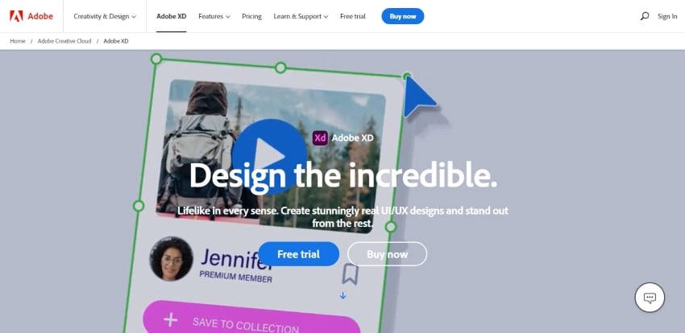Go to Adobe Creative Cloud breadcrumb
This screenshot has height=333, width=685.
[x=64, y=41]
